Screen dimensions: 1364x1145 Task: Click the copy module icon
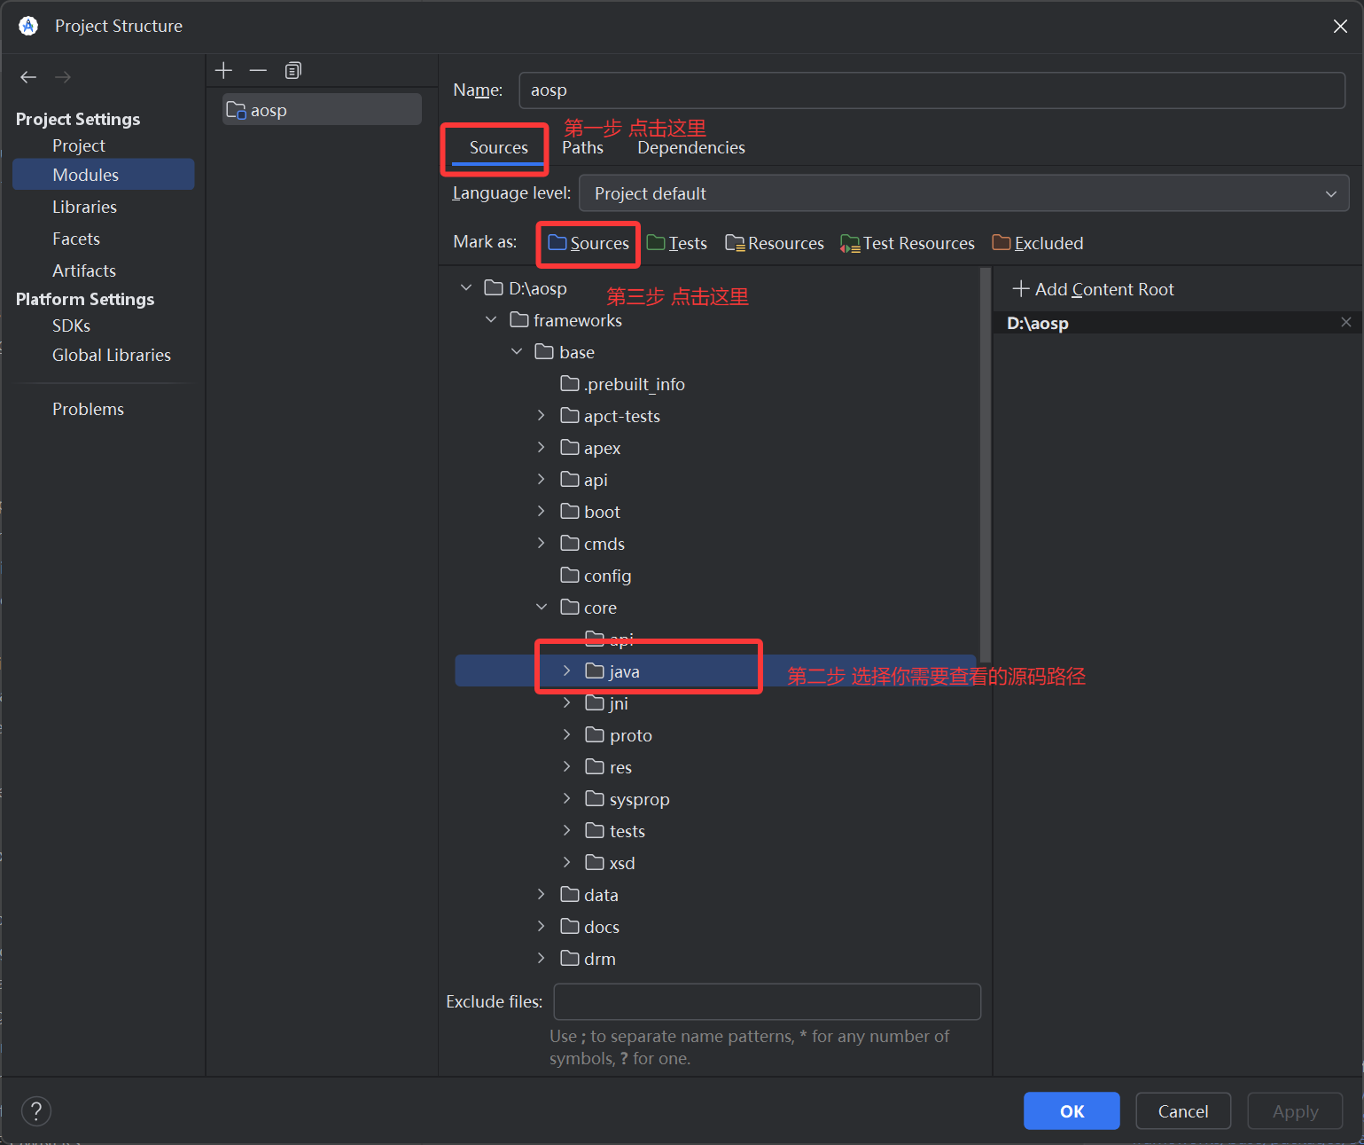[293, 70]
